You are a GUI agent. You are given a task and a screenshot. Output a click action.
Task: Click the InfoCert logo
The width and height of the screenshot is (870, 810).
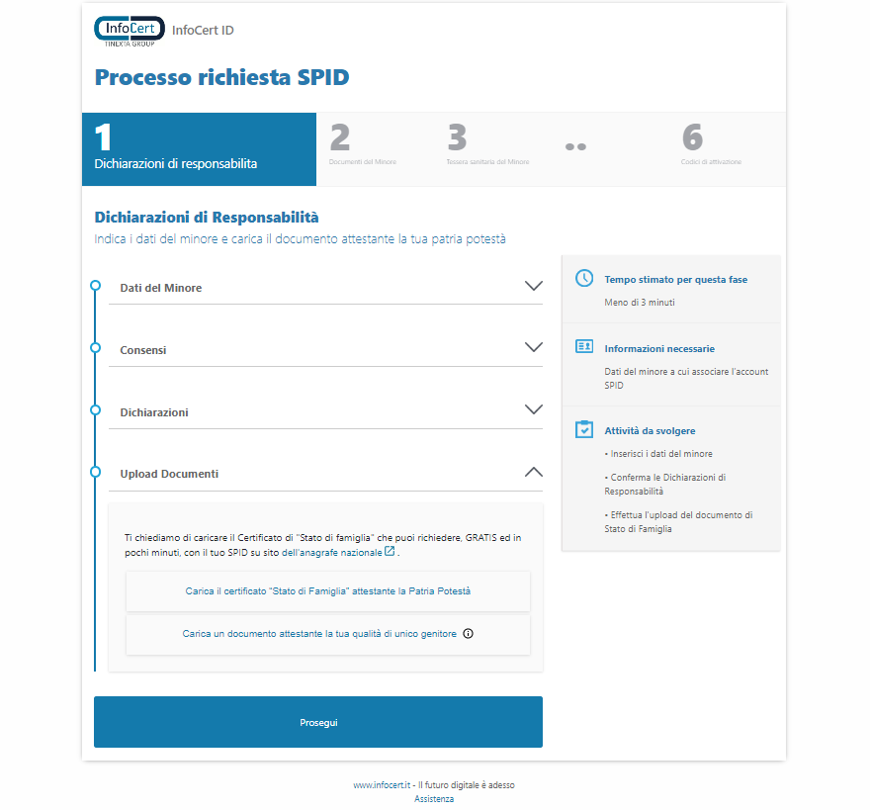129,31
